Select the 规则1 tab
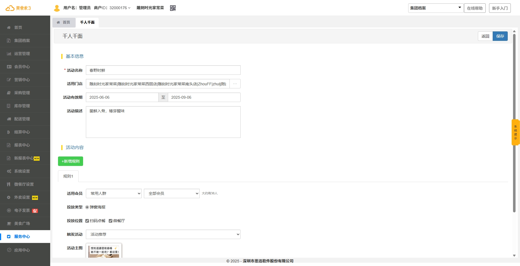520x266 pixels. click(68, 176)
